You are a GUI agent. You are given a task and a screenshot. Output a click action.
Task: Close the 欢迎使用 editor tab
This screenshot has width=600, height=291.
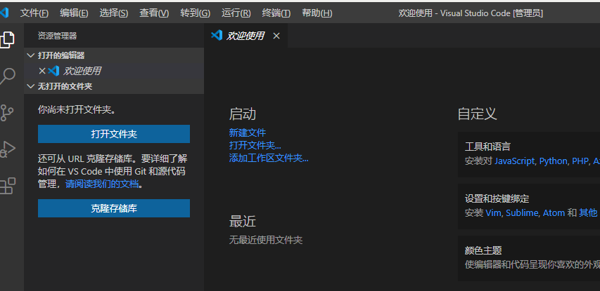[x=276, y=36]
